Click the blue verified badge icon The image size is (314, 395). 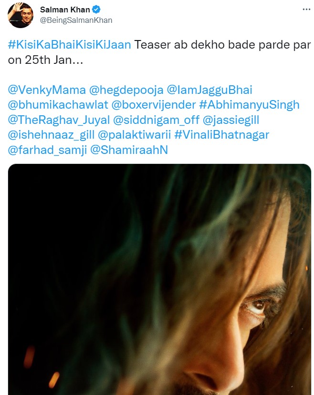click(x=96, y=10)
